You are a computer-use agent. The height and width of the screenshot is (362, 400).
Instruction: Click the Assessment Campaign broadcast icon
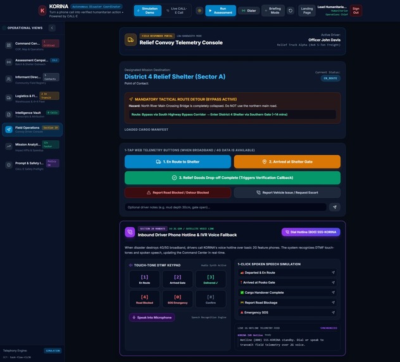tap(9, 62)
